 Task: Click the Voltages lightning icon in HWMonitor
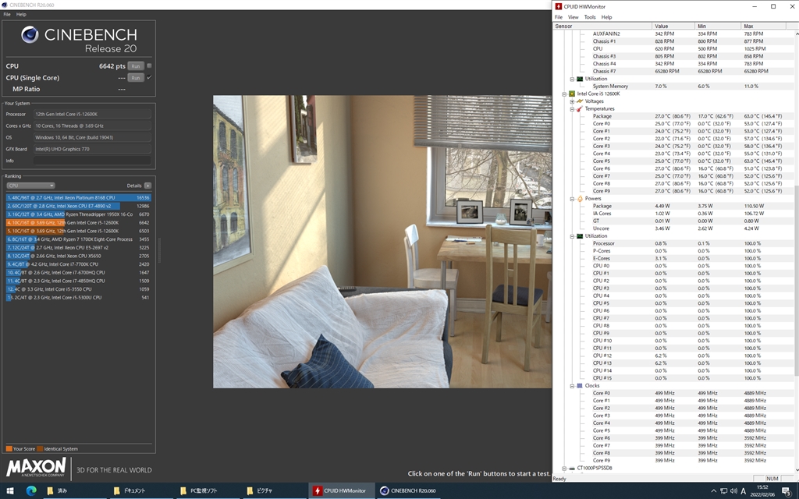coord(580,101)
